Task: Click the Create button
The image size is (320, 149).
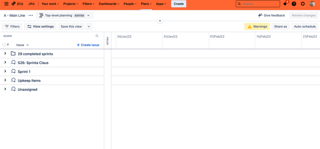Action: [179, 4]
